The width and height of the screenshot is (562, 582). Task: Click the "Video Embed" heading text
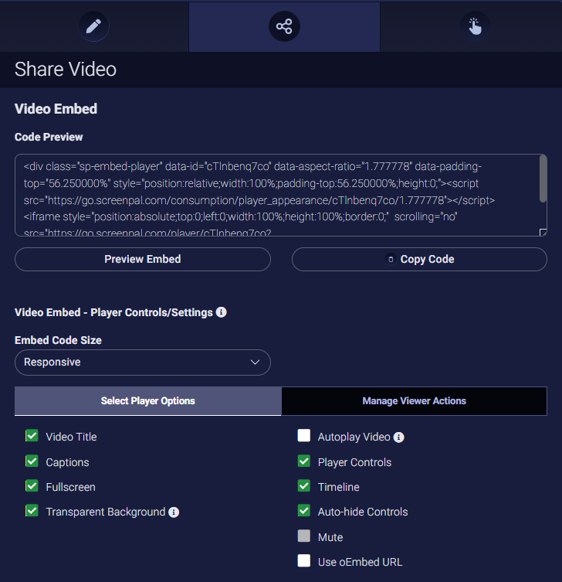click(x=56, y=109)
